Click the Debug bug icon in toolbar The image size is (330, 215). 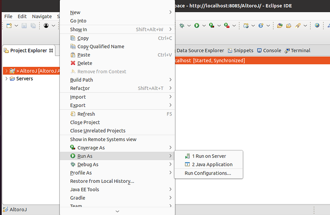[182, 26]
